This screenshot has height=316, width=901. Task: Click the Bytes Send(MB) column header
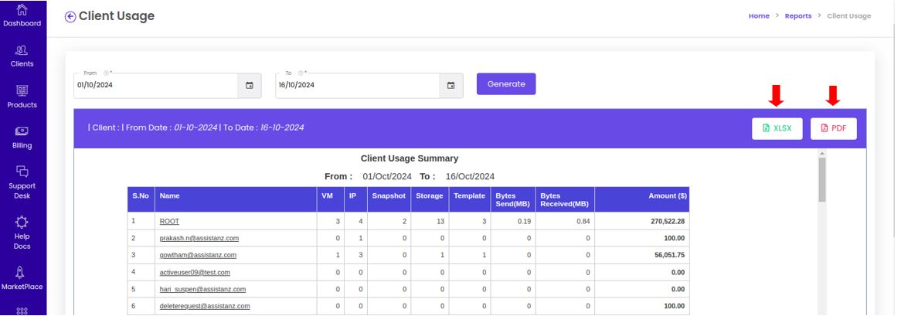[513, 200]
